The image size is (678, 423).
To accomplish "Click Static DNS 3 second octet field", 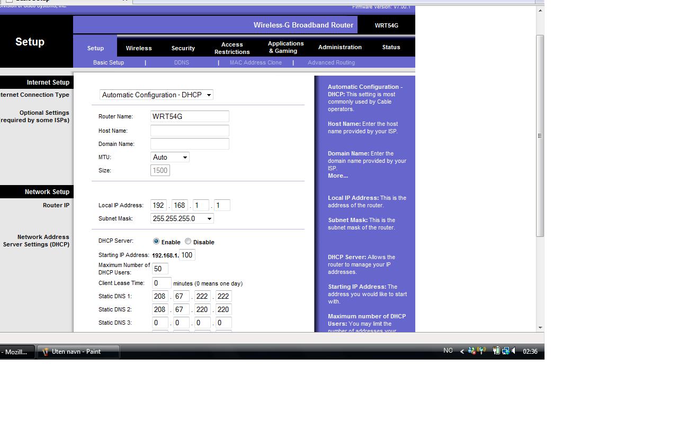I will tap(181, 323).
